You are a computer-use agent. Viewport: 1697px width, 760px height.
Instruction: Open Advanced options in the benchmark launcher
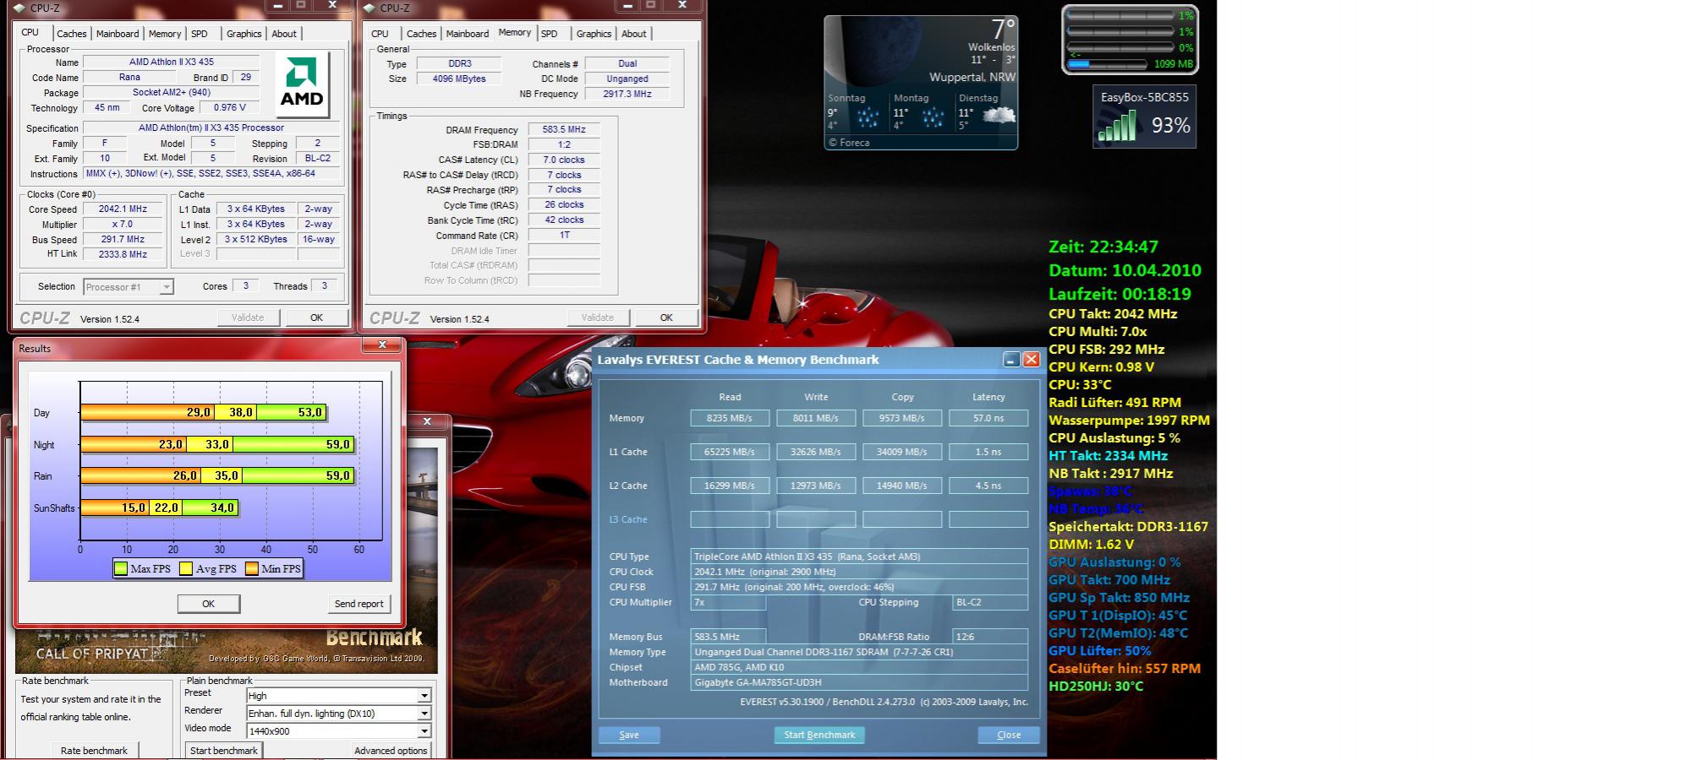(391, 750)
